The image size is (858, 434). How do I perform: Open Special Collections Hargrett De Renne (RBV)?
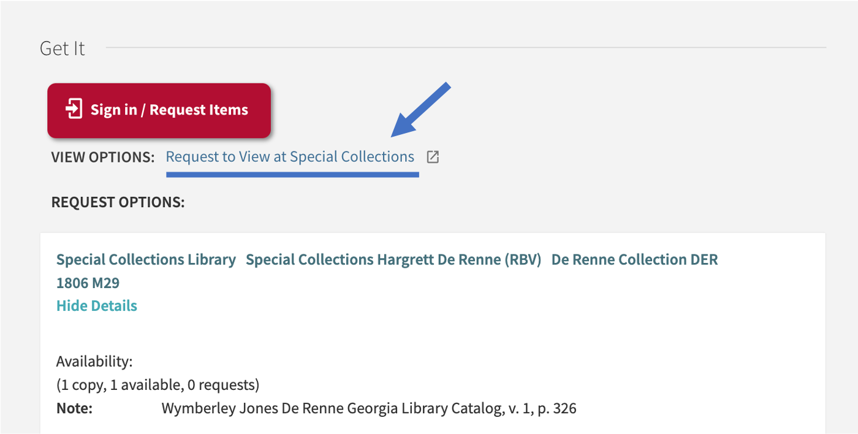coord(393,259)
